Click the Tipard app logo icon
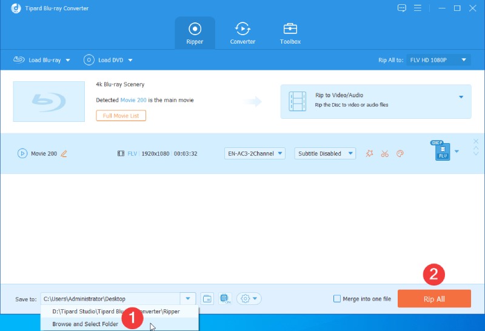Image resolution: width=485 pixels, height=331 pixels. [16, 8]
